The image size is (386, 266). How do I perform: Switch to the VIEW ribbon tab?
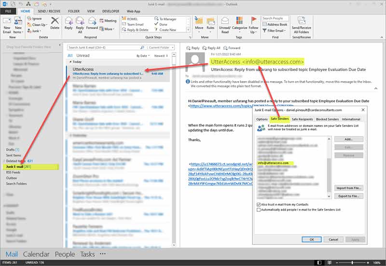pyautogui.click(x=91, y=11)
